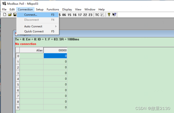Click row header number 0
Screen dimensions: 174x113
click(x=18, y=56)
